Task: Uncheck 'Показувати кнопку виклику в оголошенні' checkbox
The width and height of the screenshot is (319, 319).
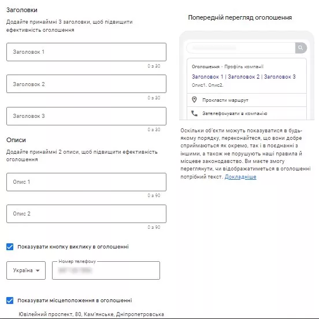Action: (x=10, y=247)
